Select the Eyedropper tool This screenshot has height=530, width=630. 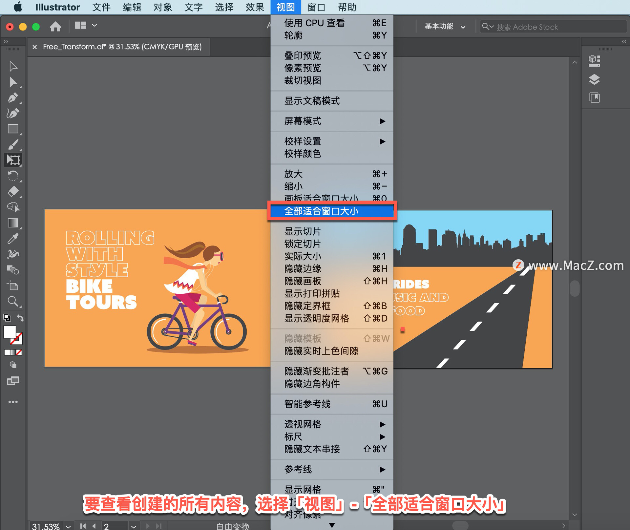tap(13, 239)
